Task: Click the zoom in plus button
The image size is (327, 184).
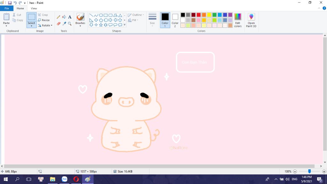Action: click(x=324, y=172)
